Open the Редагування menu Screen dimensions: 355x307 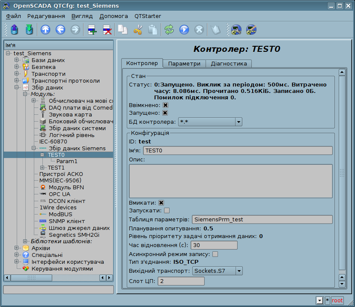tap(46, 16)
